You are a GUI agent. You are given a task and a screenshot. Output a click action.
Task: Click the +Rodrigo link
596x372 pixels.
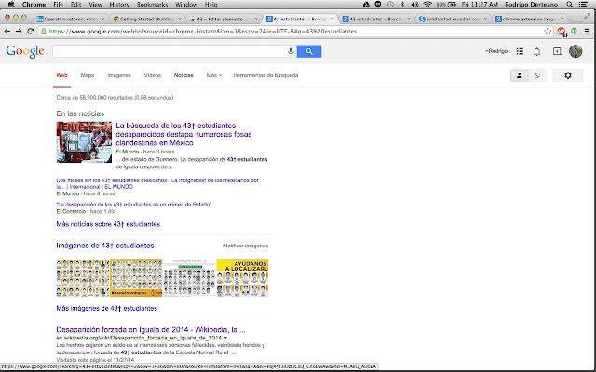[x=496, y=51]
